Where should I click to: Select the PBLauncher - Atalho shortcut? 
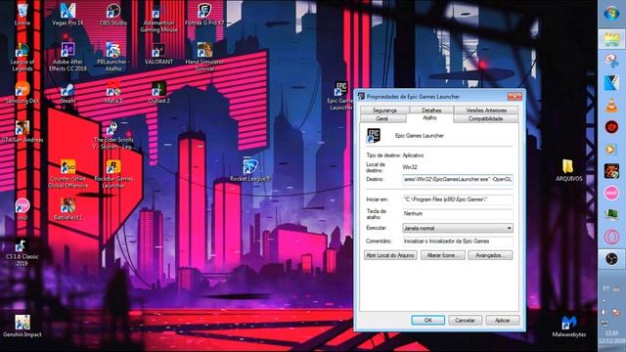(113, 57)
